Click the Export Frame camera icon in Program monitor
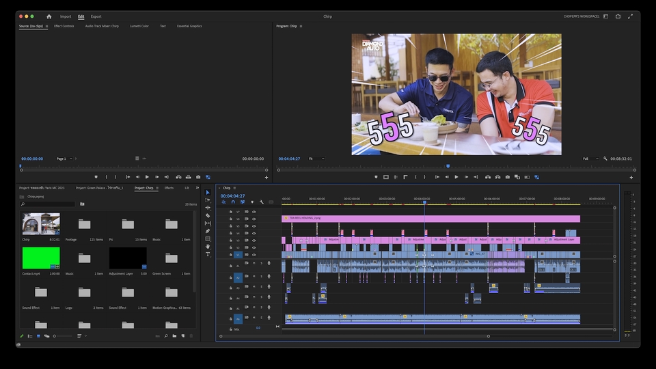Screen dimensions: 656x369 click(x=507, y=177)
